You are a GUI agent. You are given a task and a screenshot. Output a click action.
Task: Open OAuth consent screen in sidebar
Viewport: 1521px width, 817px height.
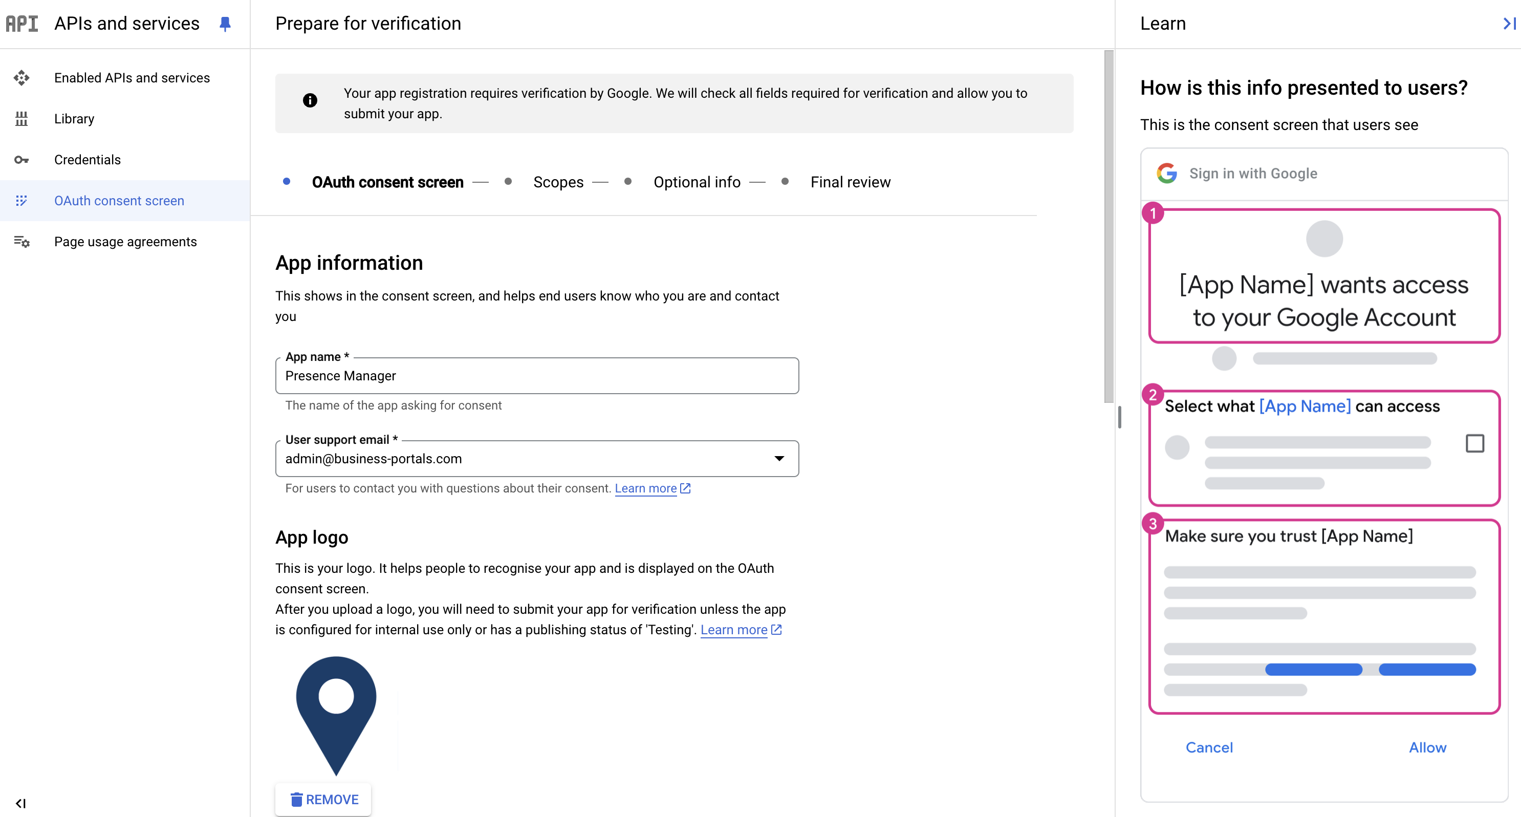coord(119,201)
